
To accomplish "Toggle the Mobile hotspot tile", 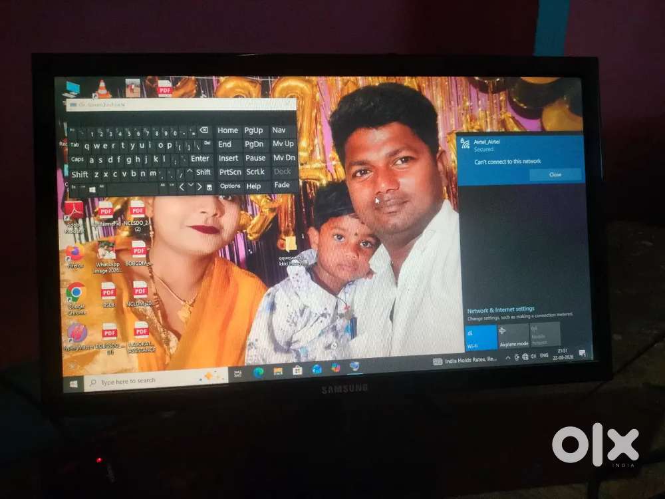I will 545,334.
